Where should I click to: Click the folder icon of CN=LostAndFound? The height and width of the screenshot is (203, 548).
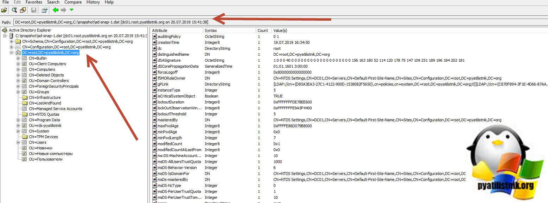[25, 103]
